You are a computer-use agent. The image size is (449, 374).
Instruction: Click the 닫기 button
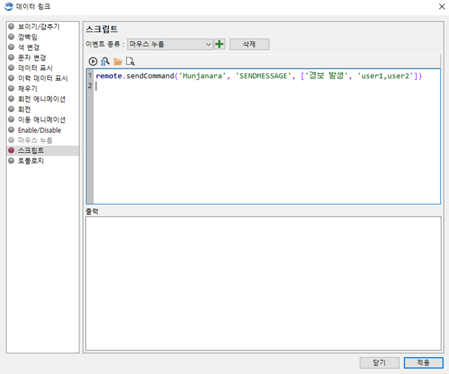pos(379,363)
